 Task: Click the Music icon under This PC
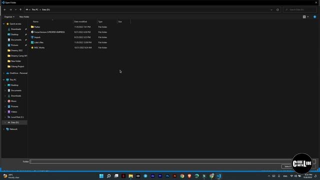point(9,101)
